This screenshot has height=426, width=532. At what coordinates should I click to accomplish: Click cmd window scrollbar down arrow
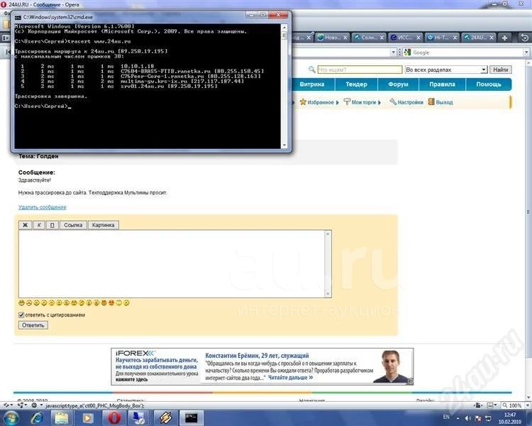point(284,145)
